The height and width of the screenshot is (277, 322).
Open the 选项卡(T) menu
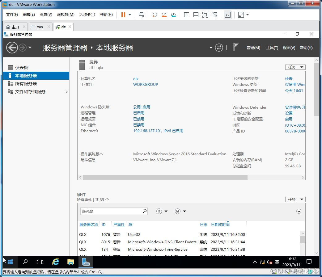pos(87,15)
